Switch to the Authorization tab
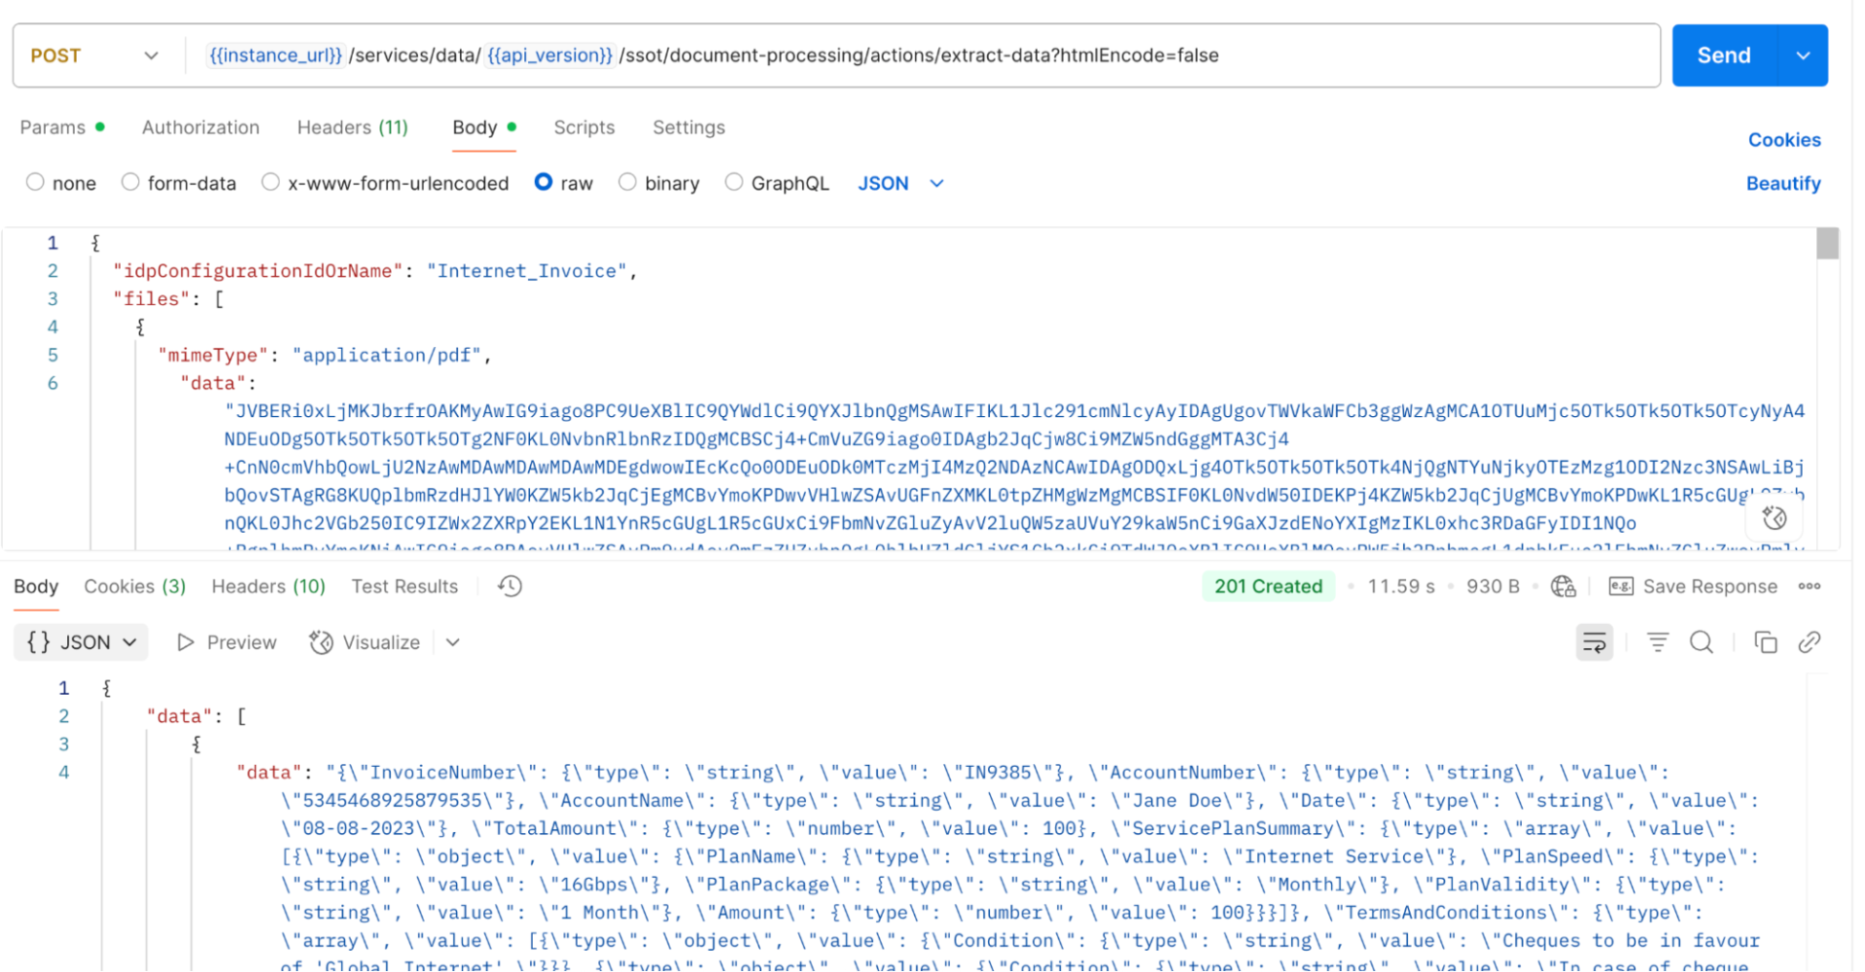The height and width of the screenshot is (972, 1865). click(x=201, y=127)
